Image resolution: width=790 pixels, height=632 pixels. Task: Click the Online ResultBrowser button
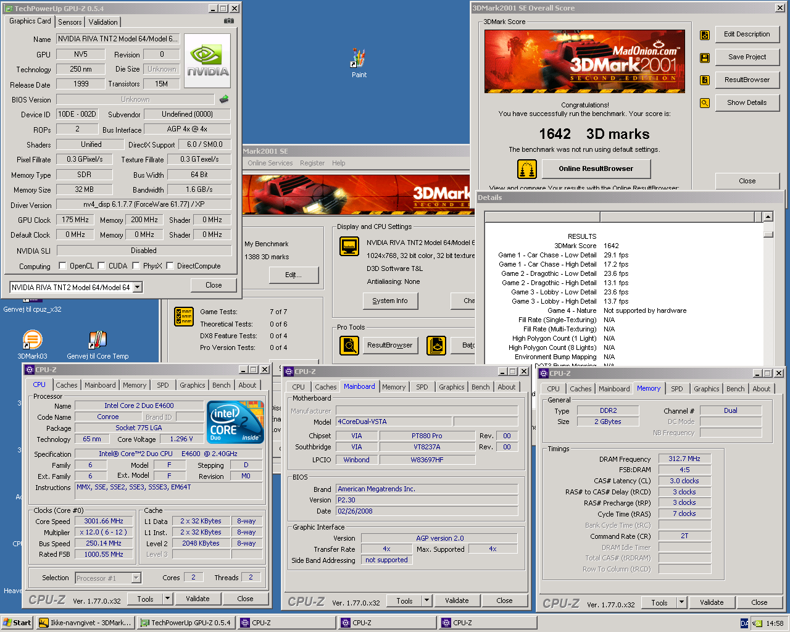[x=596, y=168]
